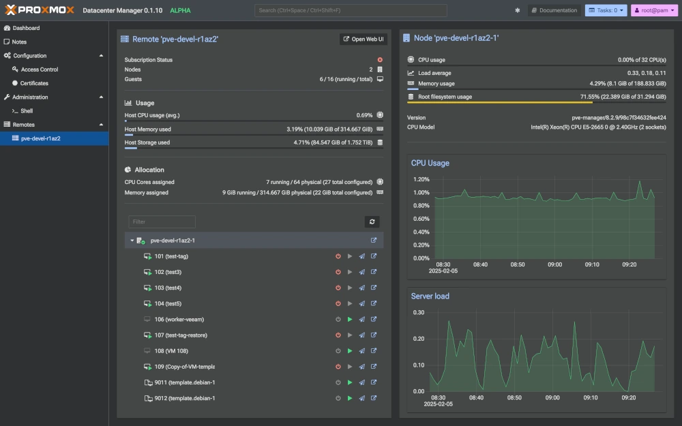
Task: Open Documentation link
Action: 554,10
